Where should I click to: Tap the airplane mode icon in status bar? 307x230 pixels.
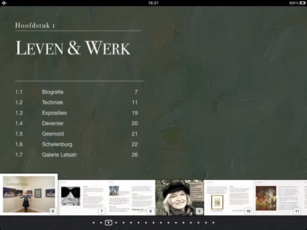click(4, 3)
